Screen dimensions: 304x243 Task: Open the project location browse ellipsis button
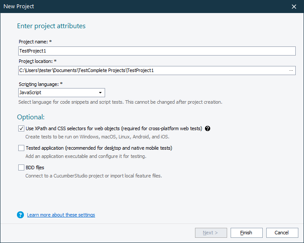(x=291, y=70)
